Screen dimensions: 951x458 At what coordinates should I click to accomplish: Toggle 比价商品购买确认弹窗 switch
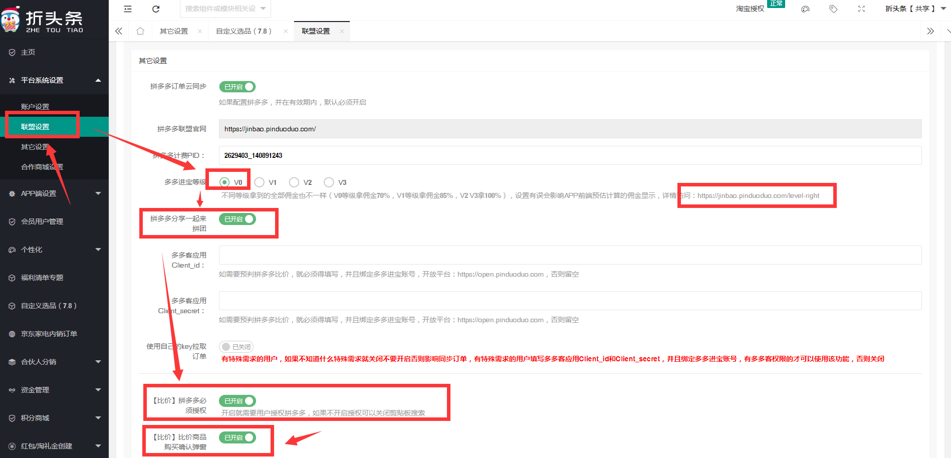(237, 437)
